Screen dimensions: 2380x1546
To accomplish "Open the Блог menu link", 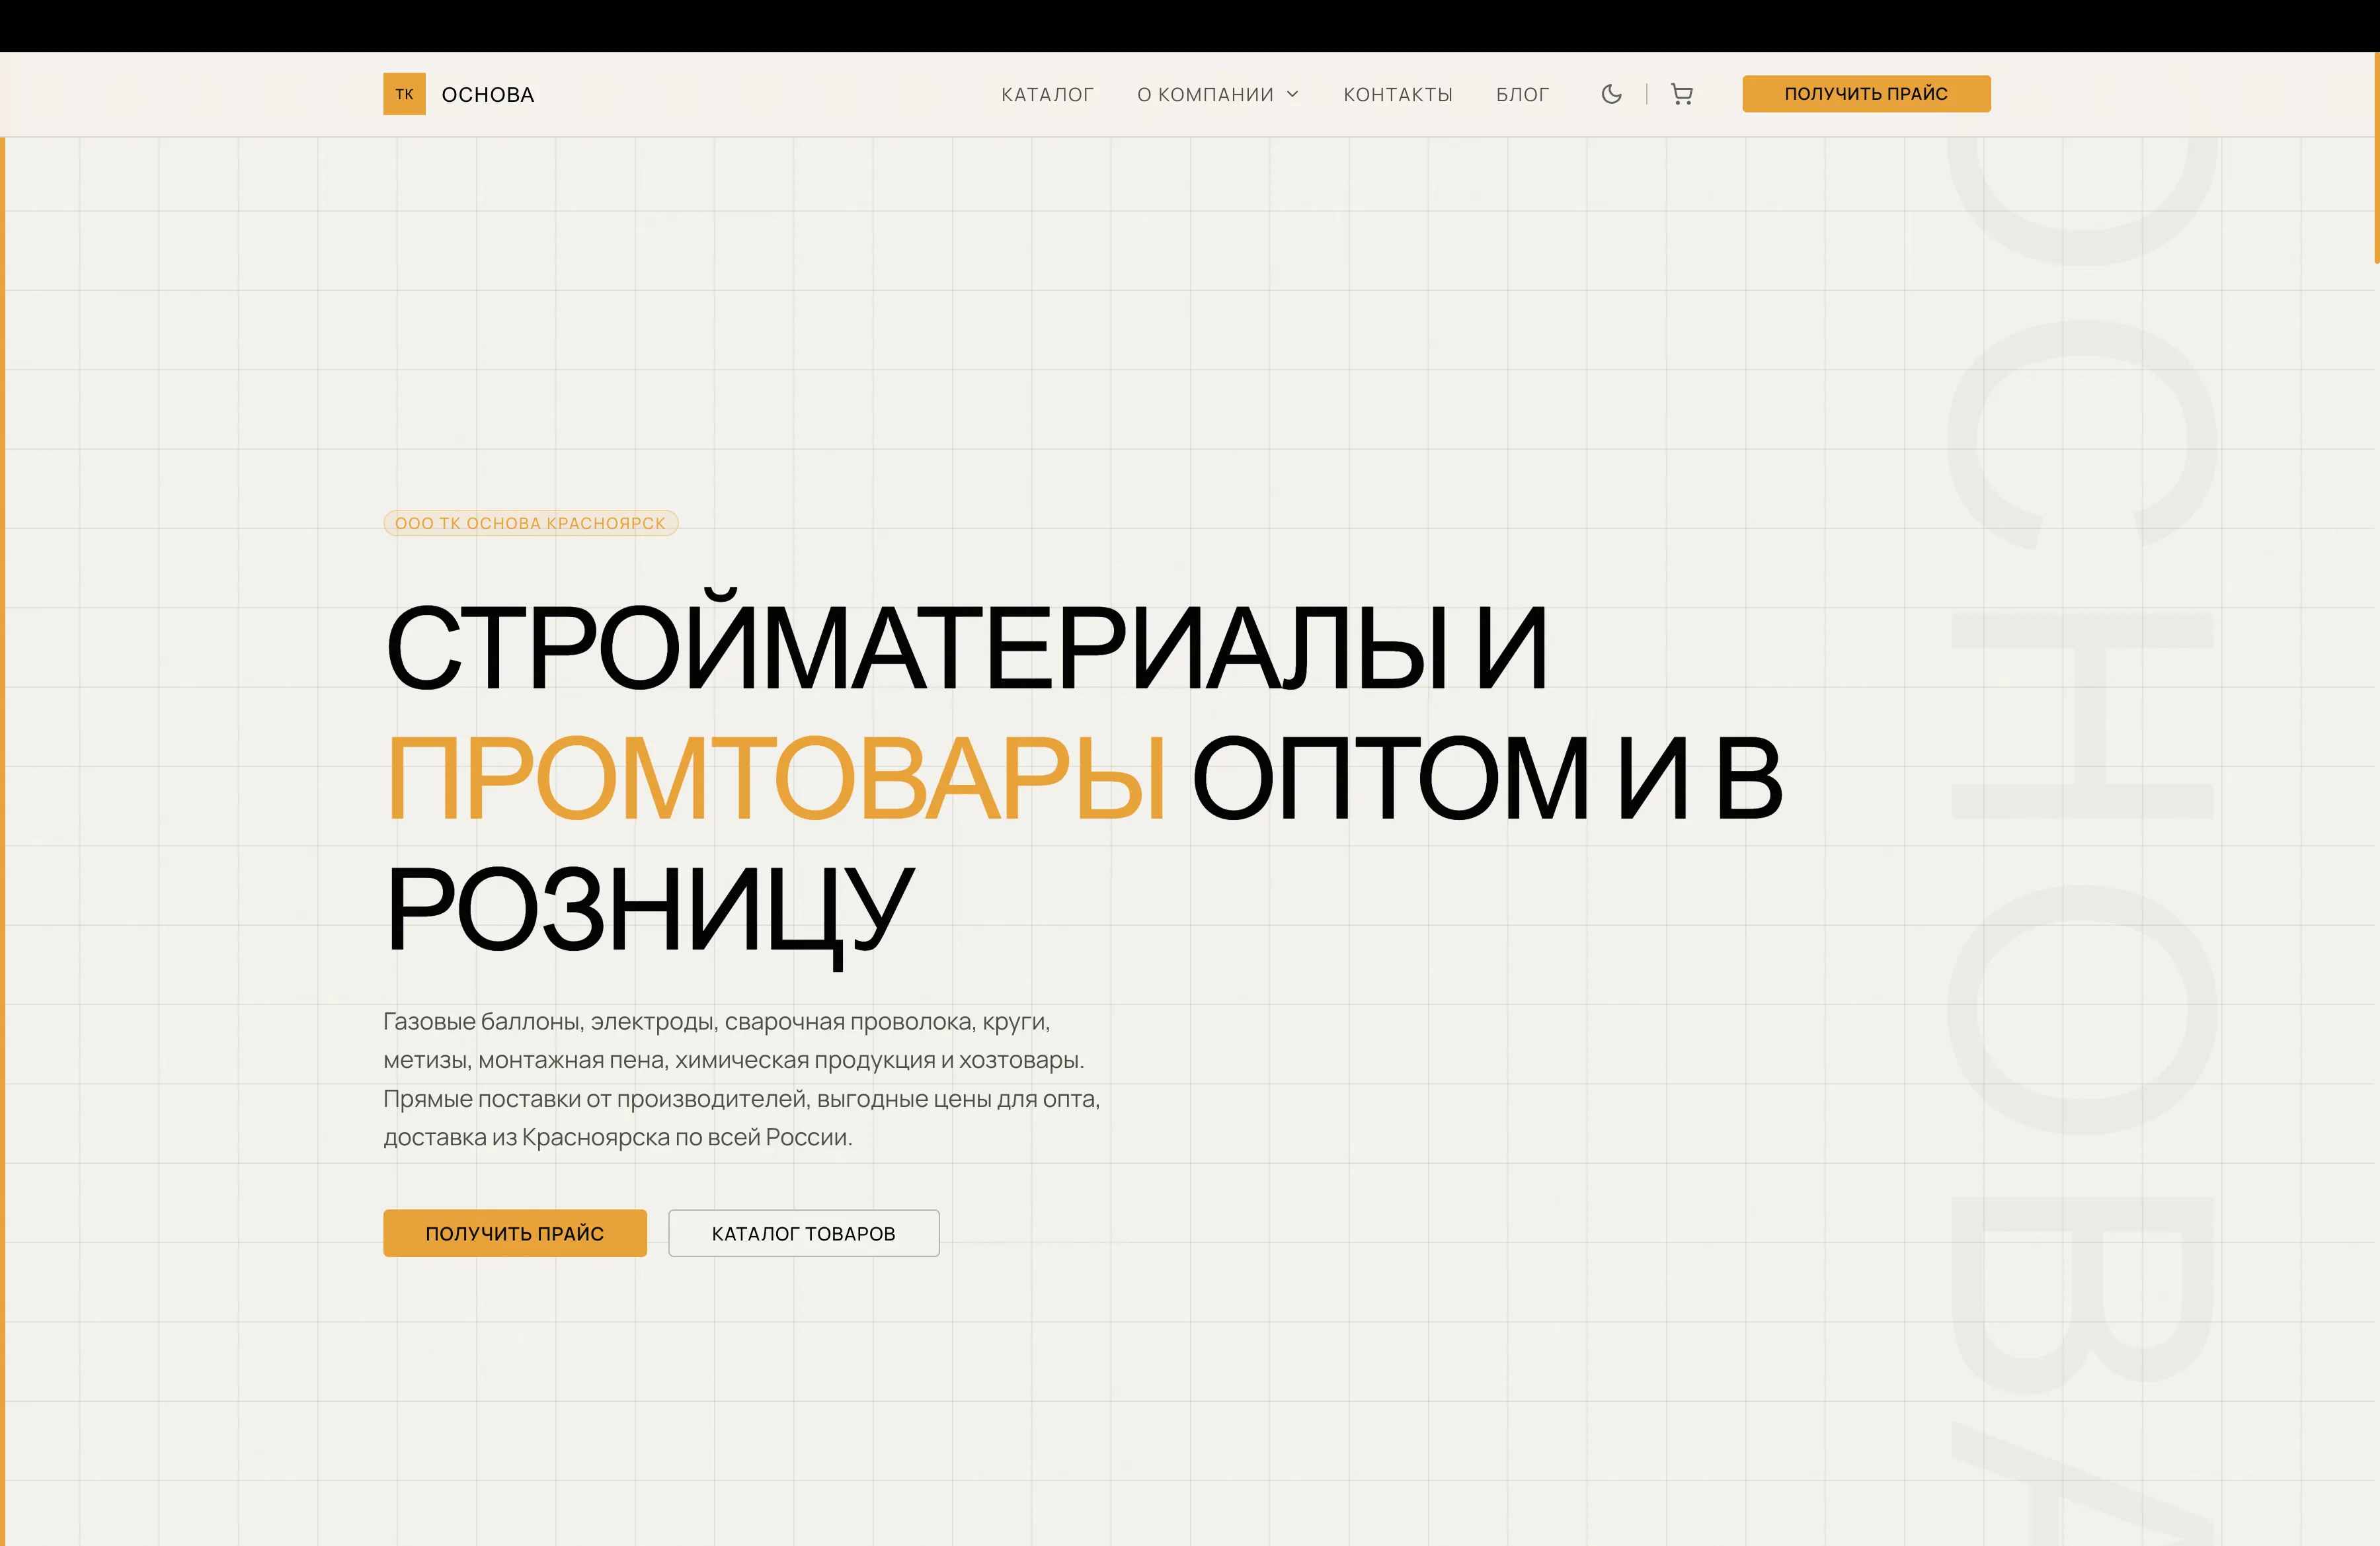I will coord(1522,94).
